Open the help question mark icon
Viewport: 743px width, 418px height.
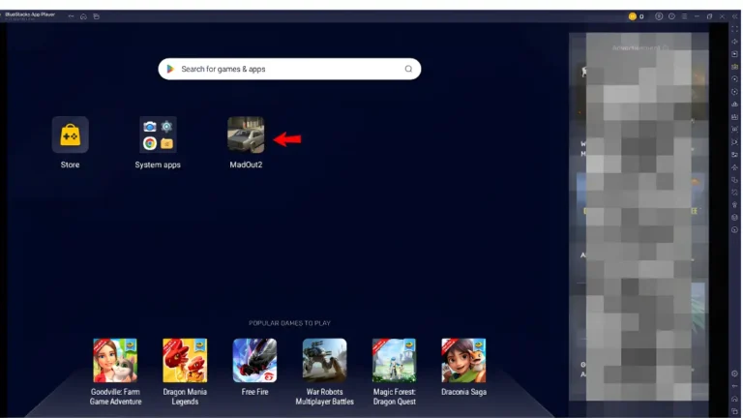(x=671, y=16)
